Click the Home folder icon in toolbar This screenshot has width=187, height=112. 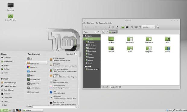coord(123,27)
